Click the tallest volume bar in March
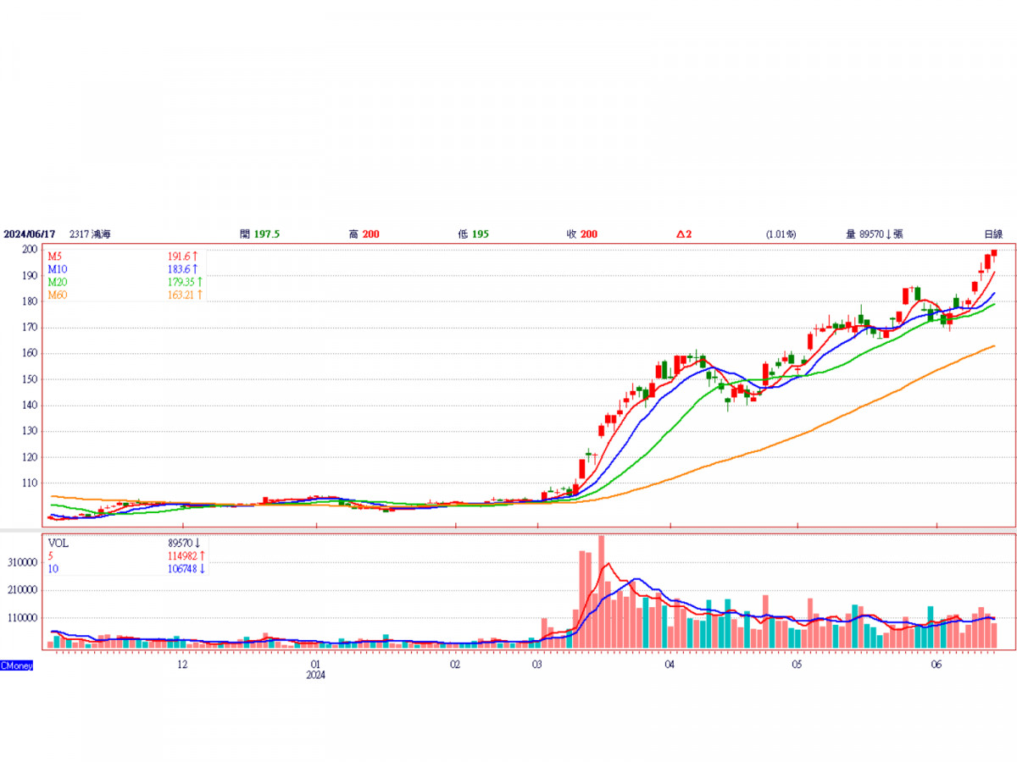 (x=601, y=592)
